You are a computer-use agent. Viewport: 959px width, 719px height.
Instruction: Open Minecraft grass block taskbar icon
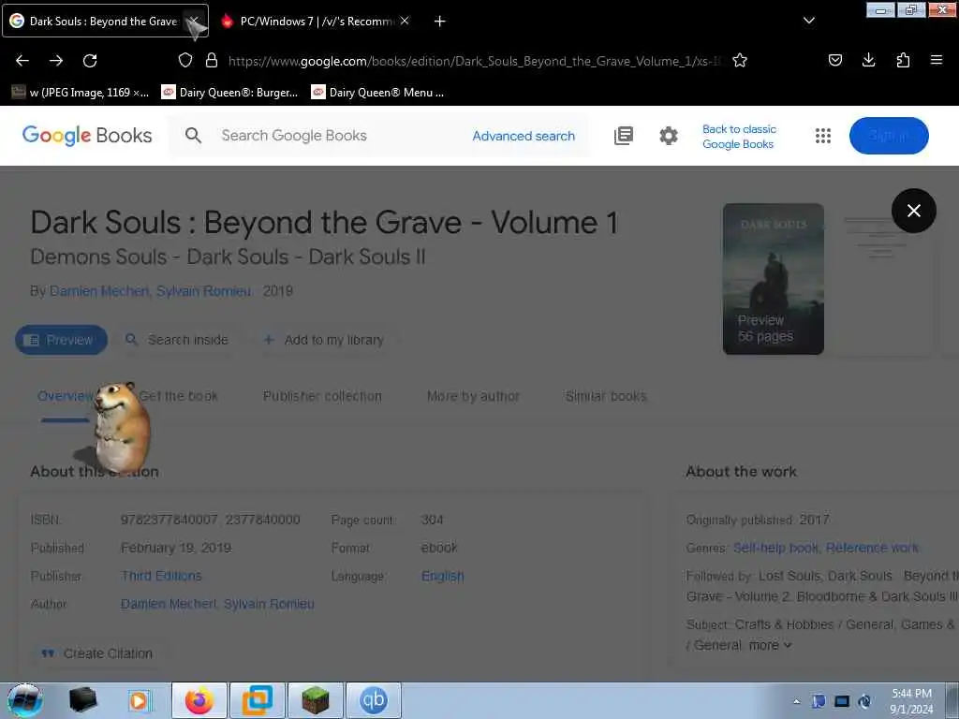316,700
